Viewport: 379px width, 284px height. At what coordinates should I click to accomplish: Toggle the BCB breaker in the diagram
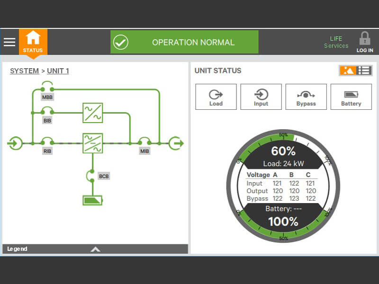tap(91, 175)
